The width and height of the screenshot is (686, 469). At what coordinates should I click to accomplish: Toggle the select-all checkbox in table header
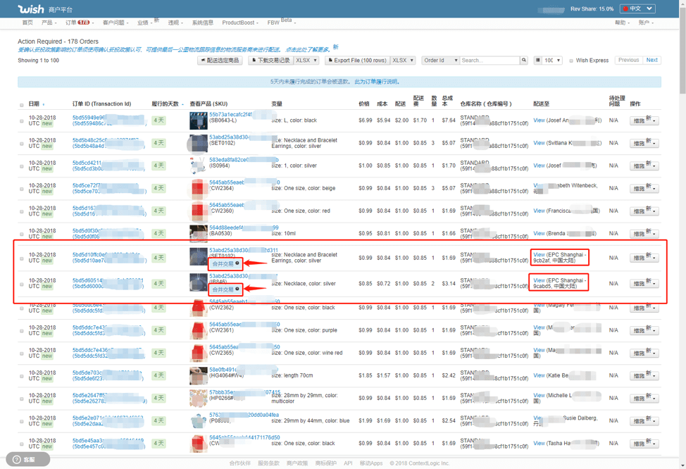point(21,105)
